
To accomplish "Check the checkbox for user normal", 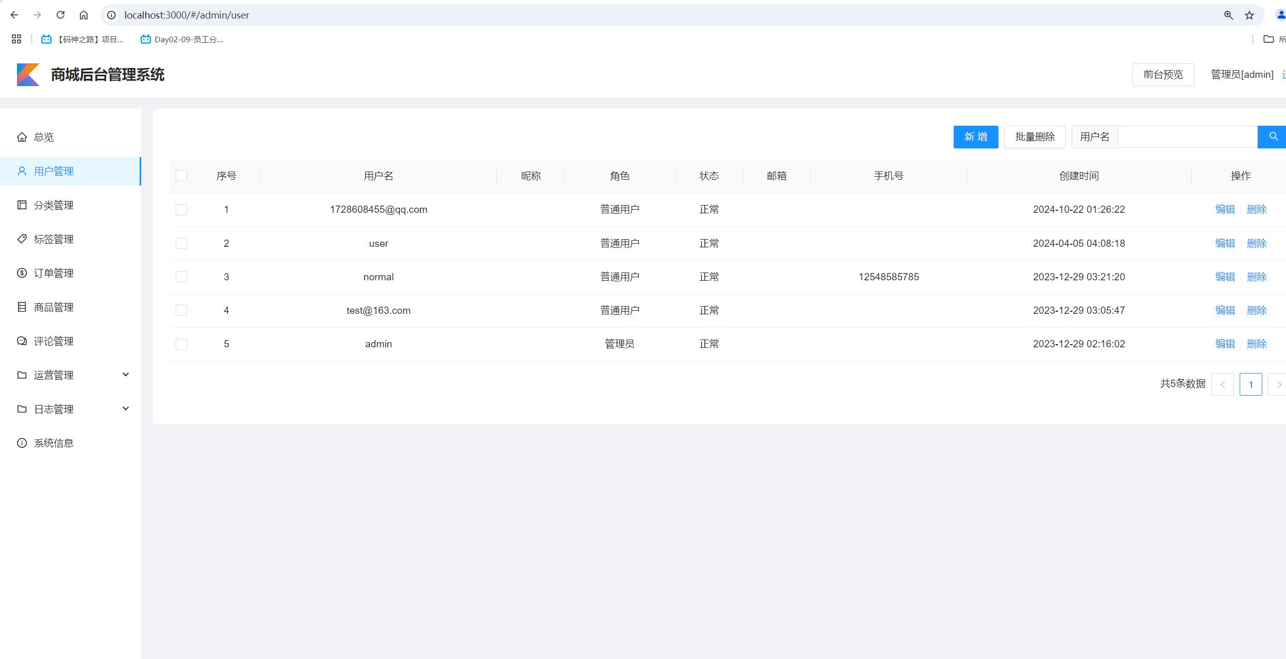I will click(181, 277).
